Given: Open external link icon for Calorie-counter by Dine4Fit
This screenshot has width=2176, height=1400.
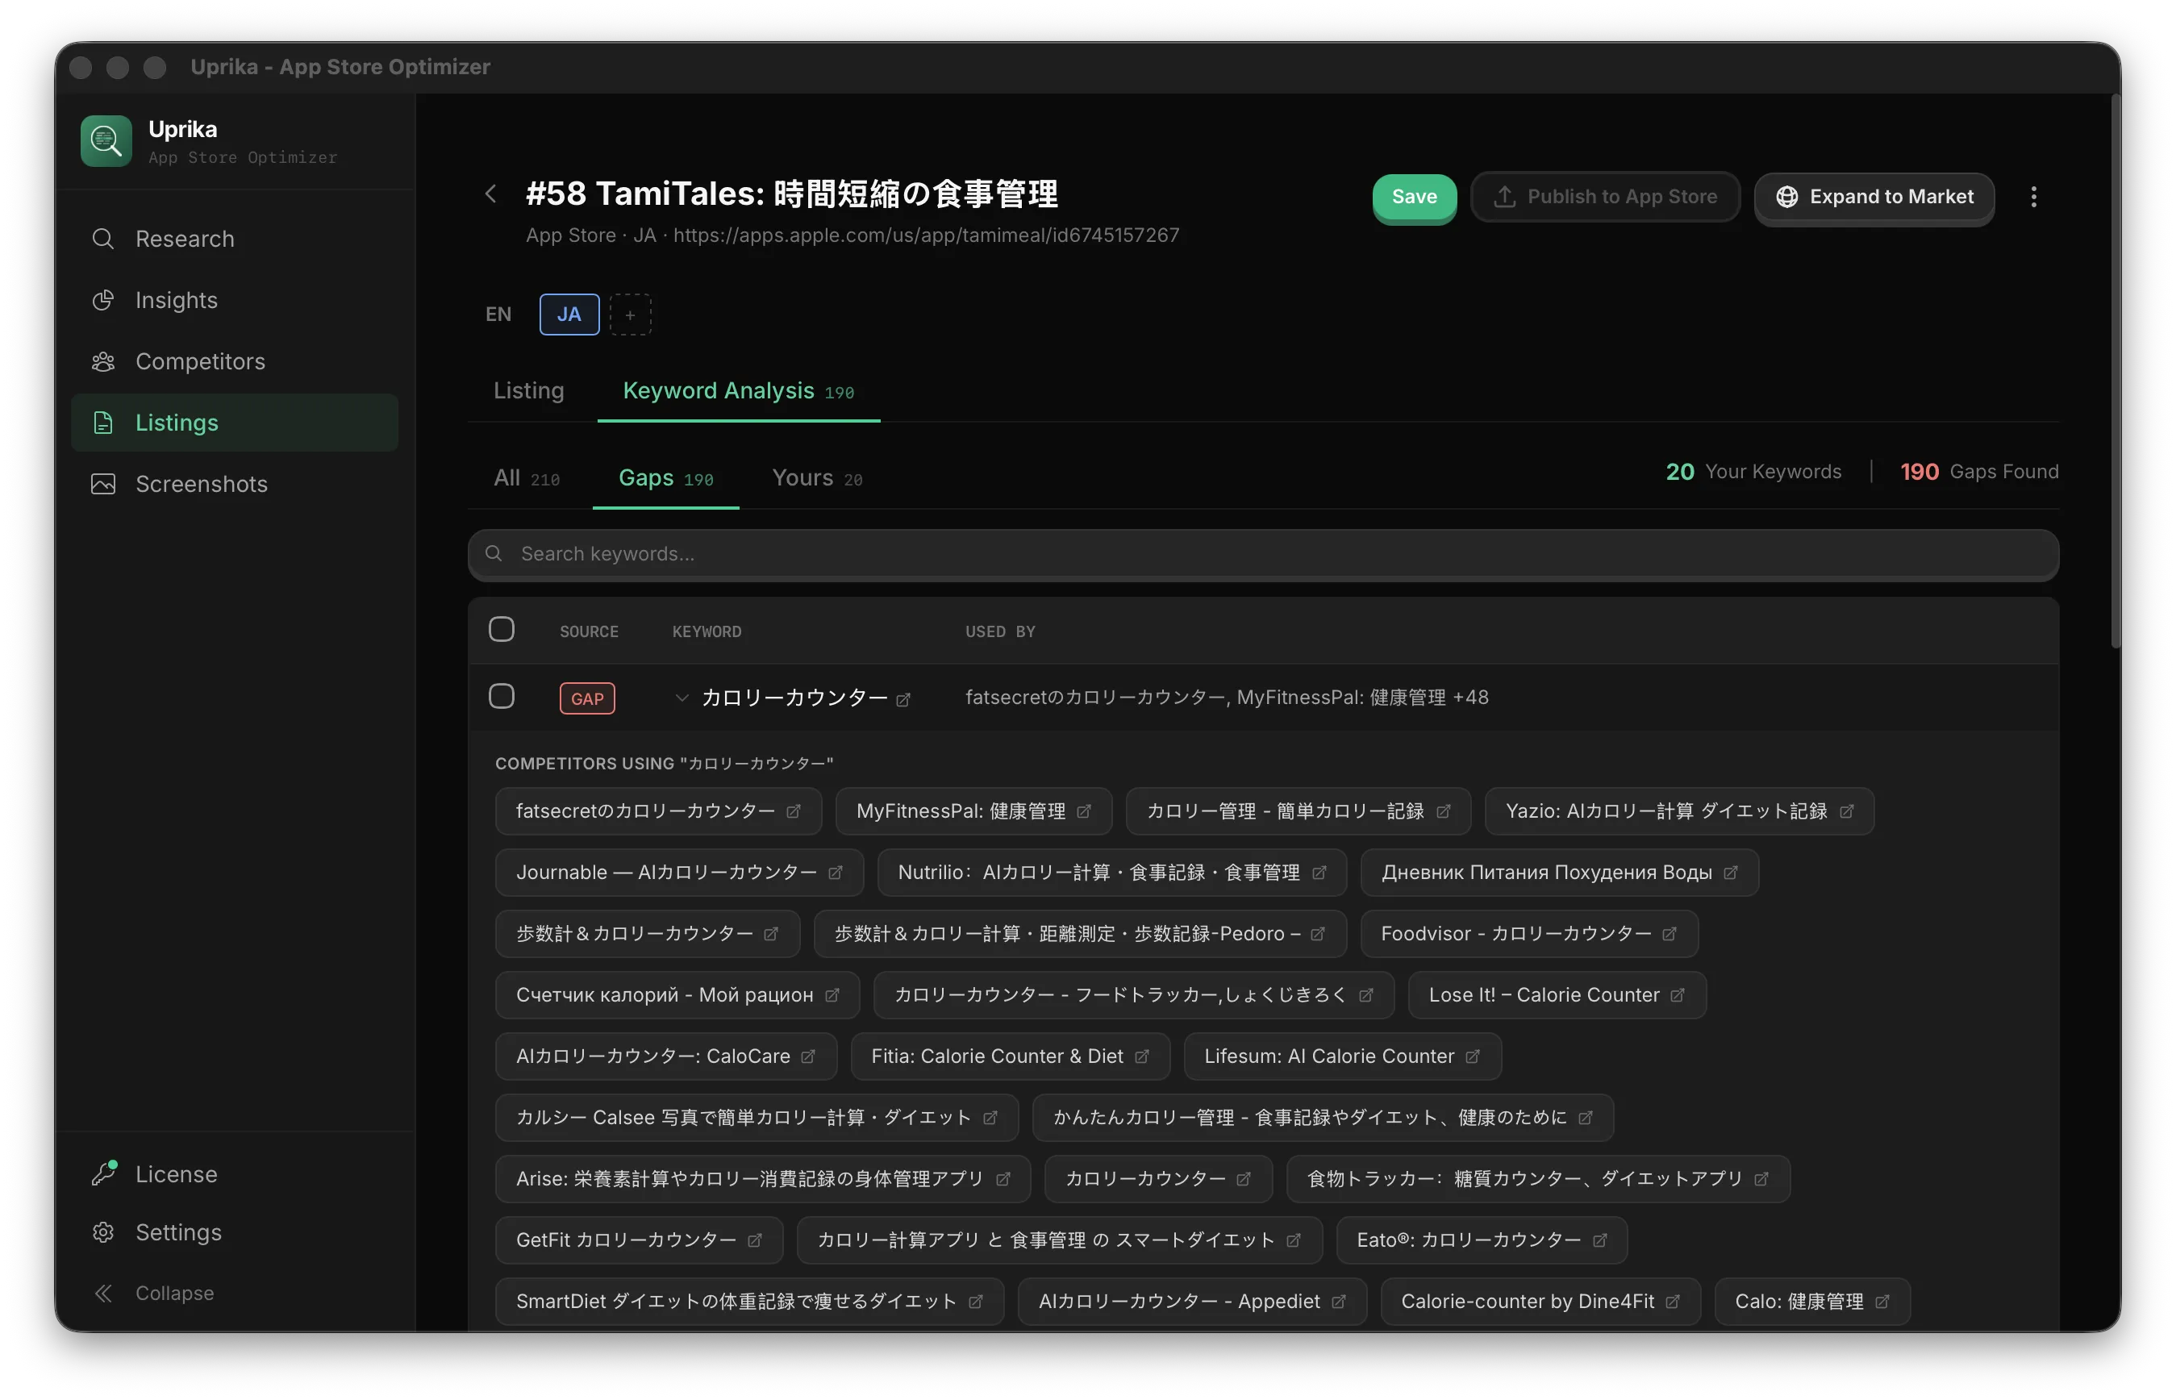Looking at the screenshot, I should [1672, 1302].
